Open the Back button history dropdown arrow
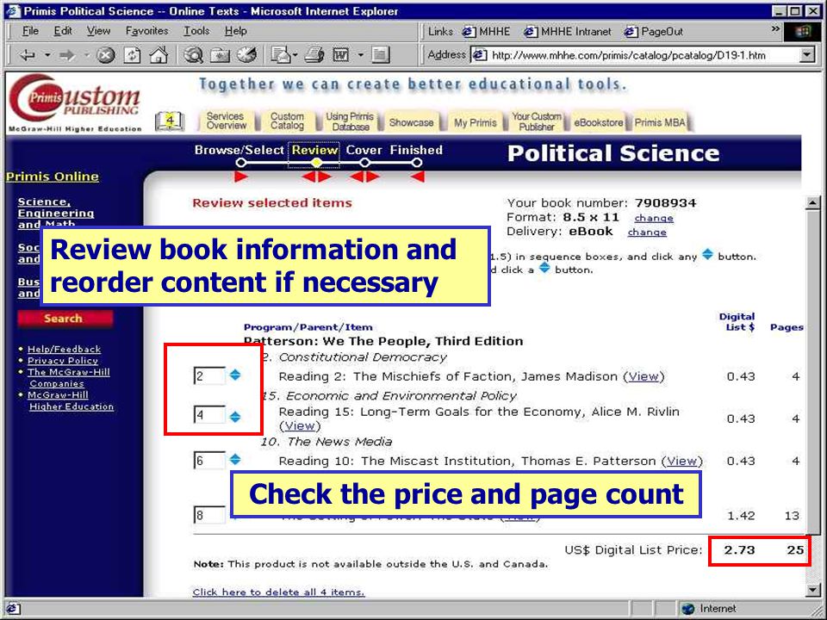Image resolution: width=827 pixels, height=620 pixels. tap(47, 55)
